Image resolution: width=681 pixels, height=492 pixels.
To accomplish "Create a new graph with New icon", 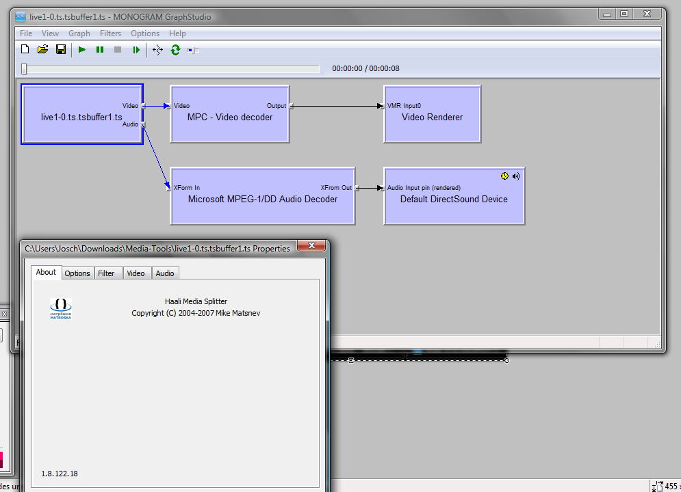I will tap(25, 49).
